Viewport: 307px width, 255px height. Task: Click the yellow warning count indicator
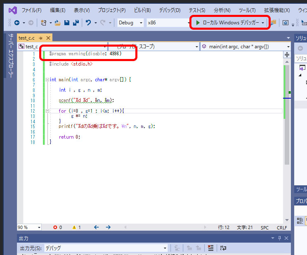click(77, 227)
